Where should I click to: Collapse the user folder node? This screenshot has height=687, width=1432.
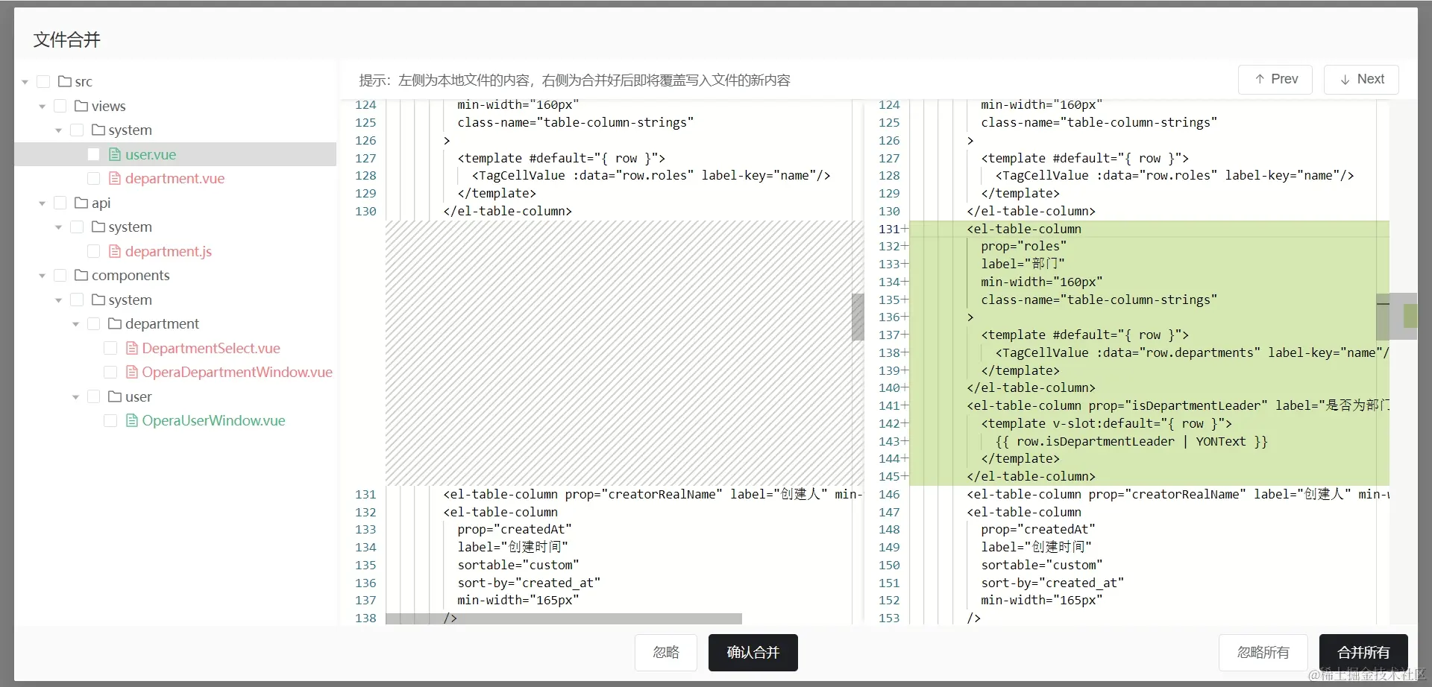coord(76,397)
